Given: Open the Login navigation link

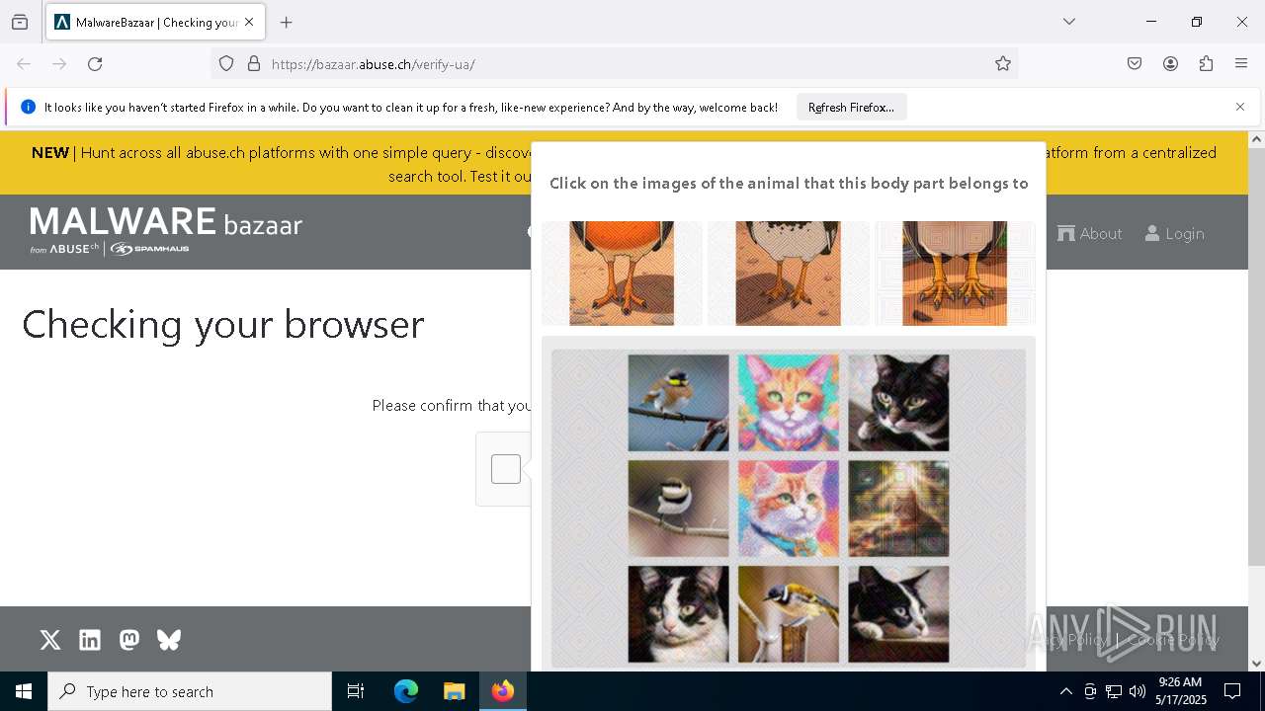Looking at the screenshot, I should 1175,234.
